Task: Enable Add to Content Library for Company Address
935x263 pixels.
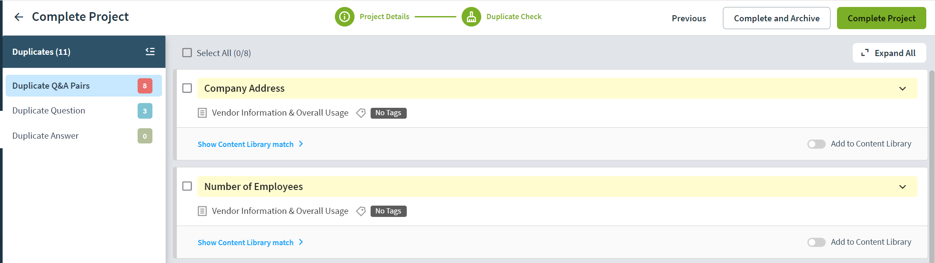Action: click(x=816, y=144)
